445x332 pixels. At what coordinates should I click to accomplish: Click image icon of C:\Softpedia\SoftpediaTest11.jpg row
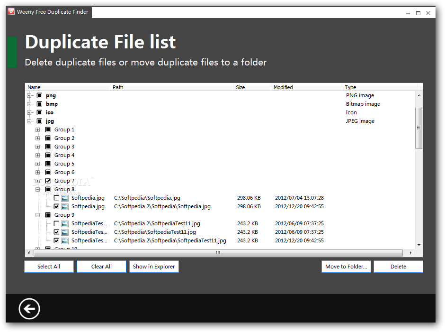[65, 232]
